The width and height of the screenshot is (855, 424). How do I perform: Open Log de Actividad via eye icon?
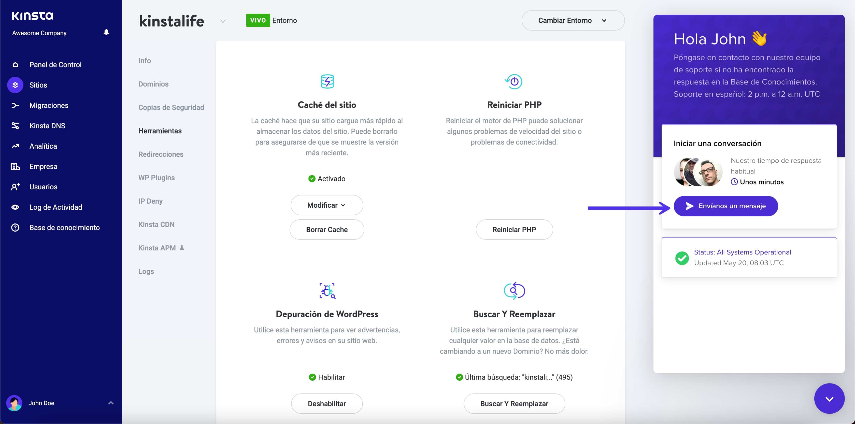tap(15, 207)
